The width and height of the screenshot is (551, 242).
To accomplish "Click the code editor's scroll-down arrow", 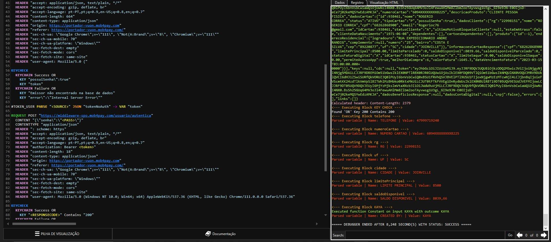I will tap(326, 215).
